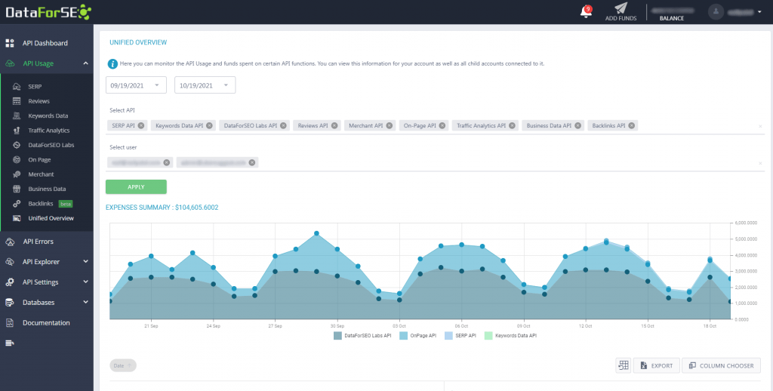Open the notifications bell icon

(x=586, y=12)
